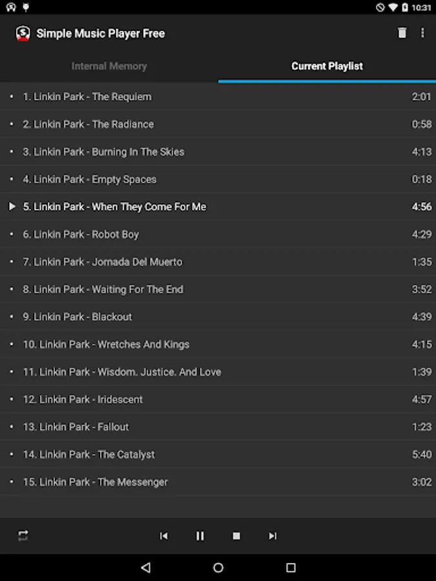Image resolution: width=436 pixels, height=581 pixels.
Task: Select track 14 The Catalyst
Action: (218, 454)
